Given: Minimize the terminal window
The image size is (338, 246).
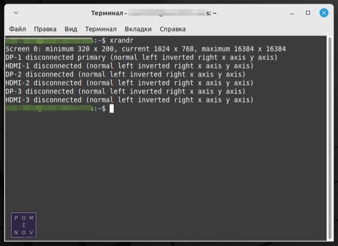Looking at the screenshot, I should pos(292,13).
